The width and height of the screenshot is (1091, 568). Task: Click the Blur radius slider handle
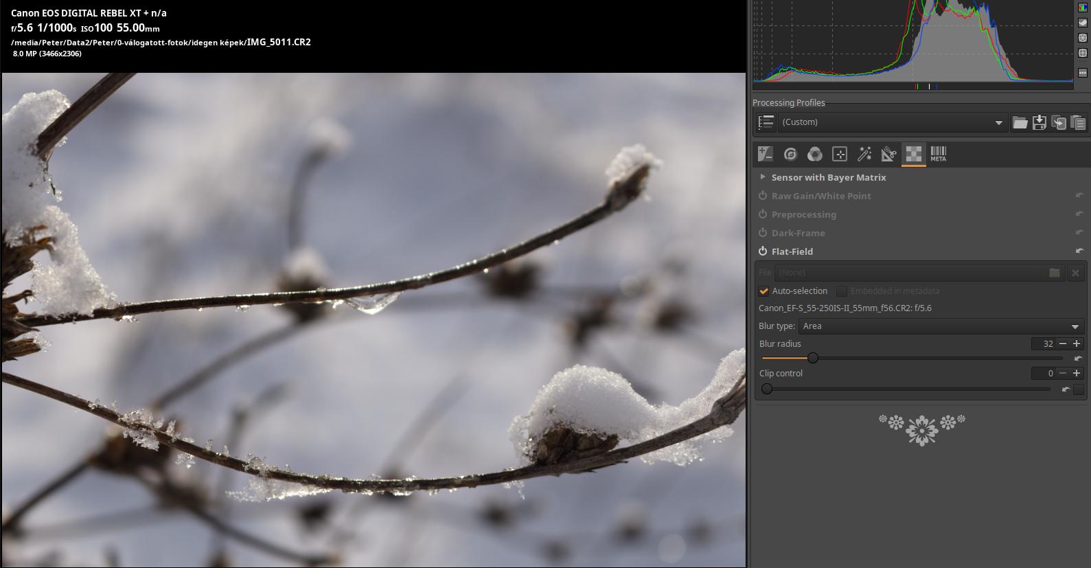click(x=813, y=358)
